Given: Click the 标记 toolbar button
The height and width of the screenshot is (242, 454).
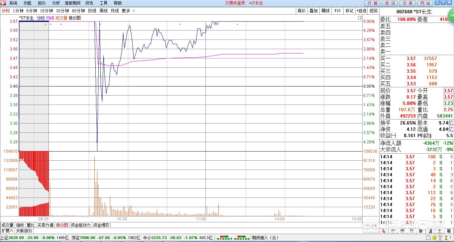Looking at the screenshot, I should click(349, 11).
